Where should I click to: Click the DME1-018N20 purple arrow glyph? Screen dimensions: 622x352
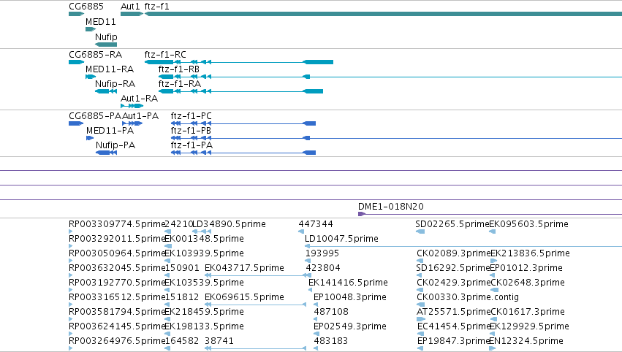[362, 214]
